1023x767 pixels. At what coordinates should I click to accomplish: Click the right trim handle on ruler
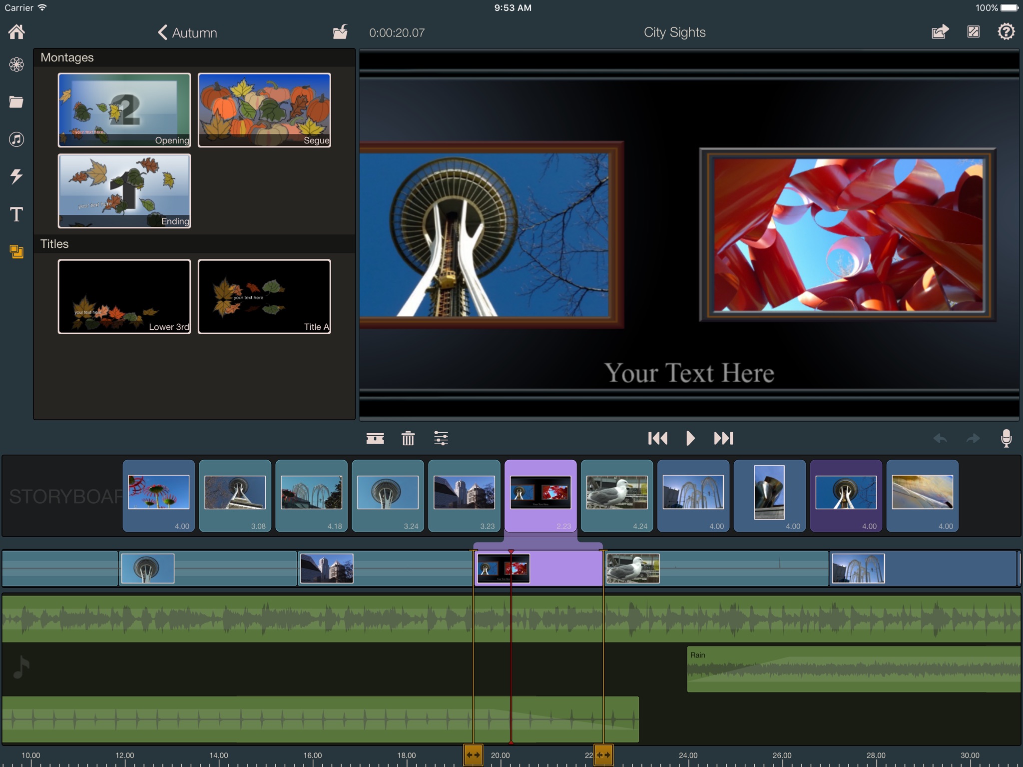603,755
